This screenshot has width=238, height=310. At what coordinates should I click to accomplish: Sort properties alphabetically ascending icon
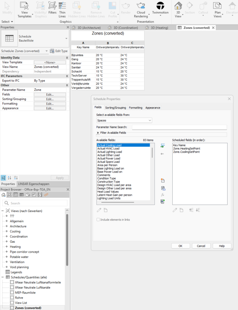[x=10, y=178]
